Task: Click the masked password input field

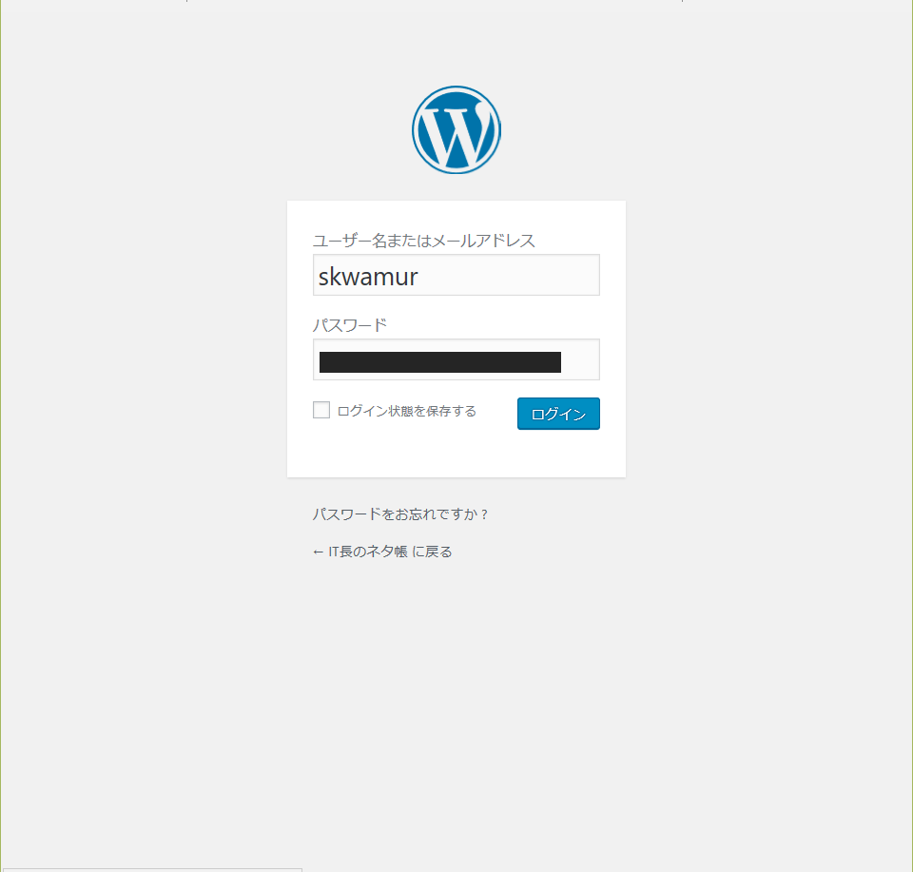Action: coord(456,359)
